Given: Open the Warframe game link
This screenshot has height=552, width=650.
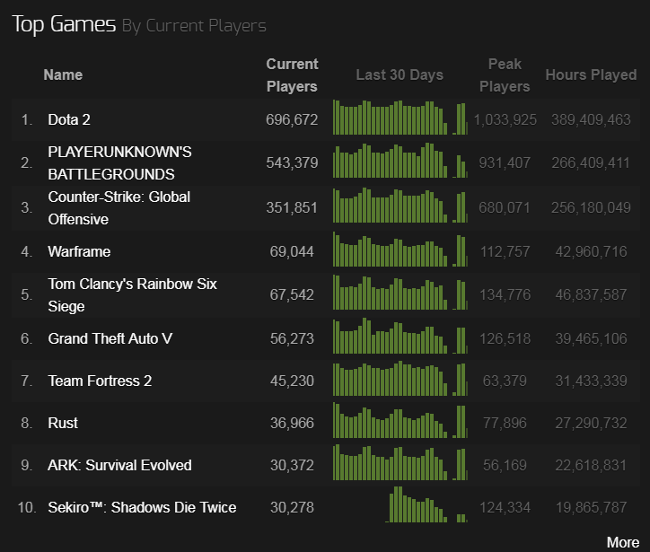Looking at the screenshot, I should click(79, 251).
